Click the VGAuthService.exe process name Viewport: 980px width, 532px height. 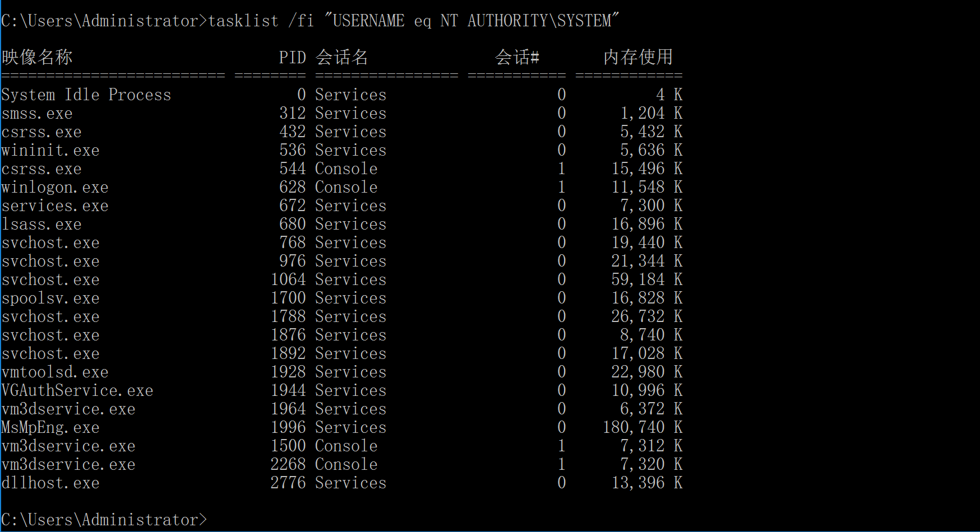coord(77,390)
